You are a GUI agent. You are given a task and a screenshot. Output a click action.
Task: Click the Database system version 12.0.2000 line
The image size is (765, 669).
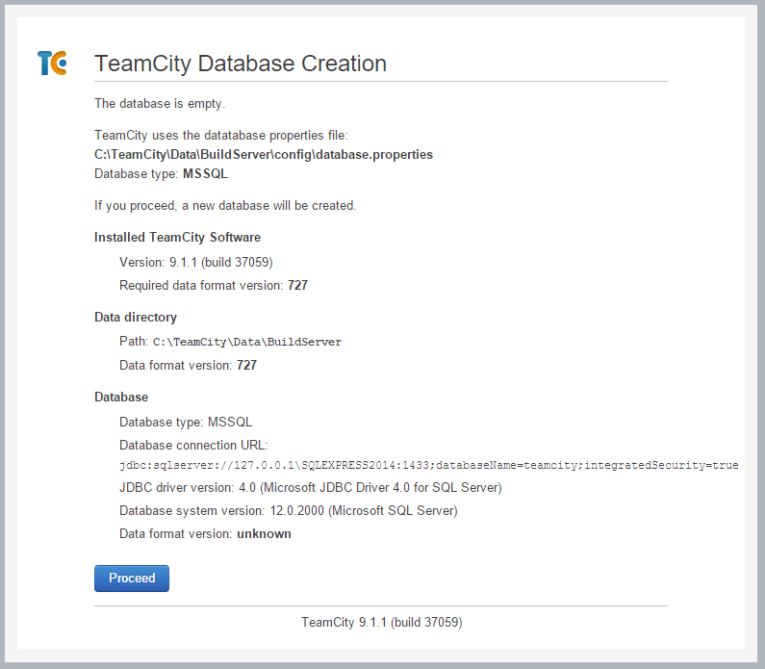[x=289, y=510]
